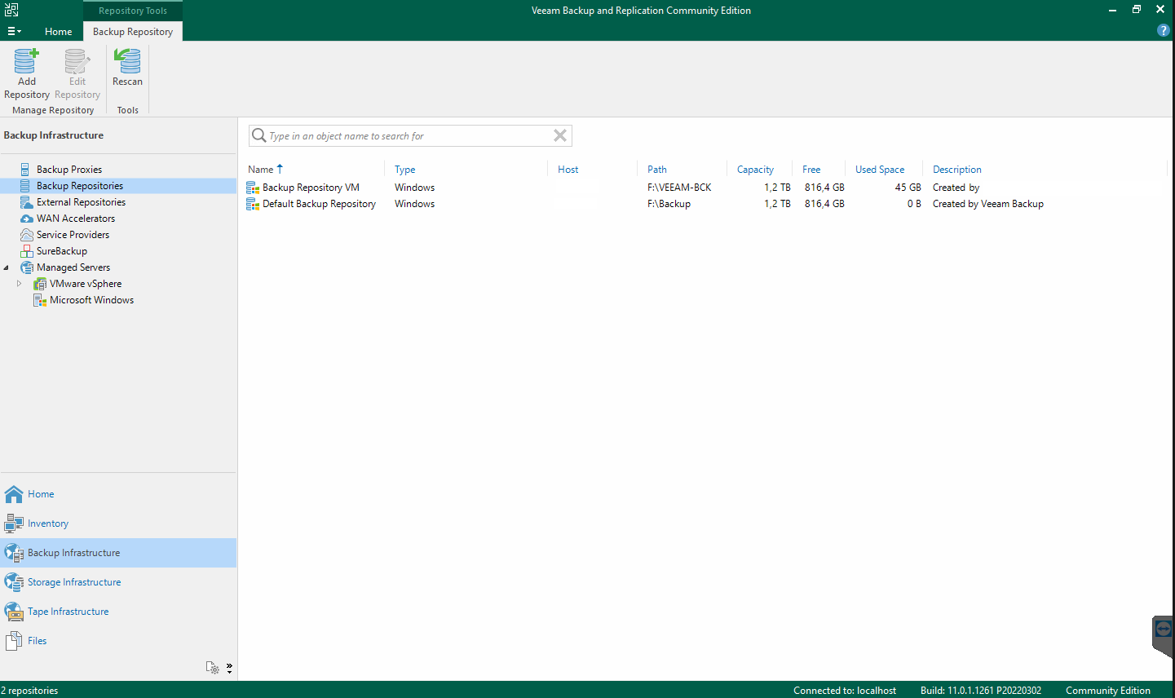Screen dimensions: 1175x698
Task: Sort by Name column header
Action: point(261,170)
